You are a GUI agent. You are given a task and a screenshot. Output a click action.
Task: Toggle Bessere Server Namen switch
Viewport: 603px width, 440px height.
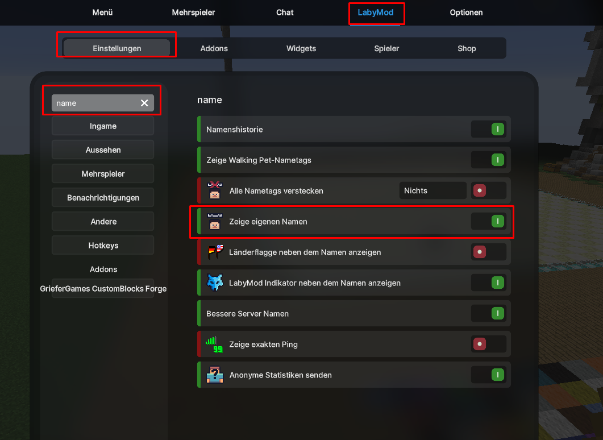point(488,313)
